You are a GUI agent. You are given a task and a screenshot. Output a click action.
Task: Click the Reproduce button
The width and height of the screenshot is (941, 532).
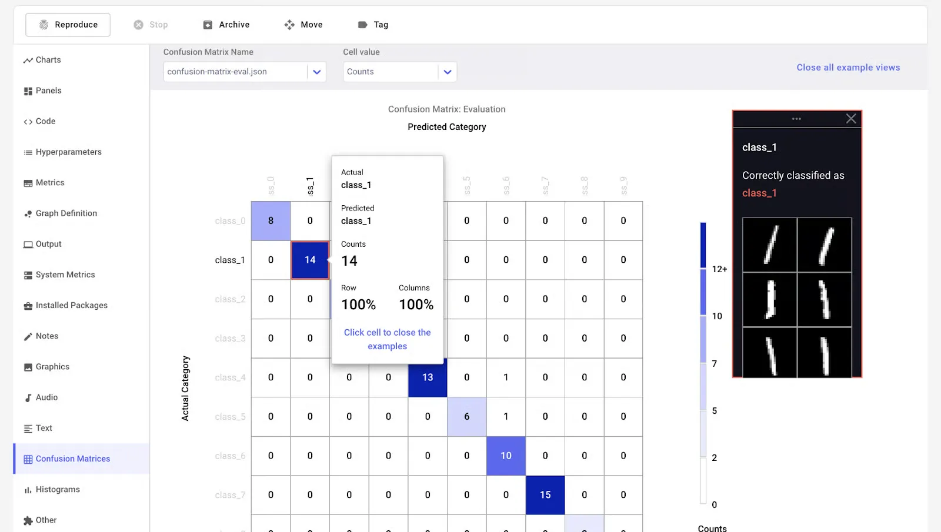(x=68, y=25)
